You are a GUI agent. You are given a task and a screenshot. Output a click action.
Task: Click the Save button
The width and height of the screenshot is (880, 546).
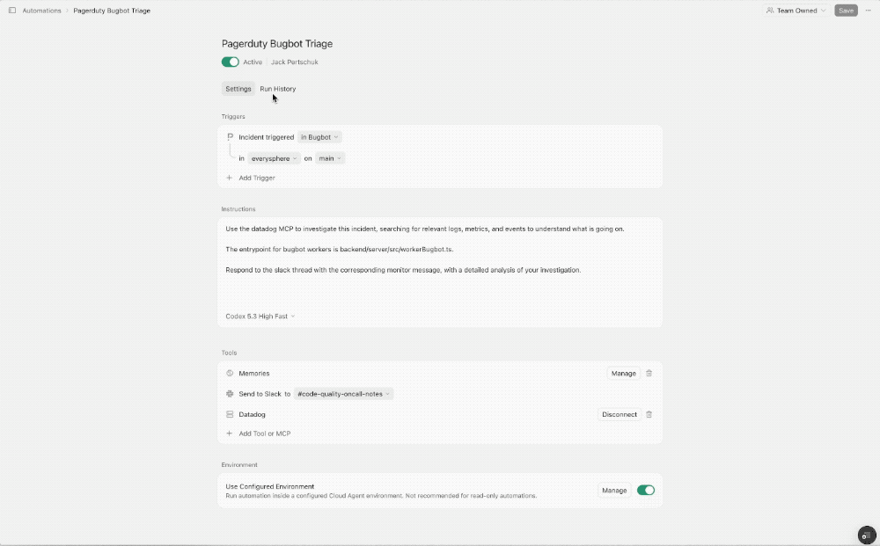click(846, 11)
